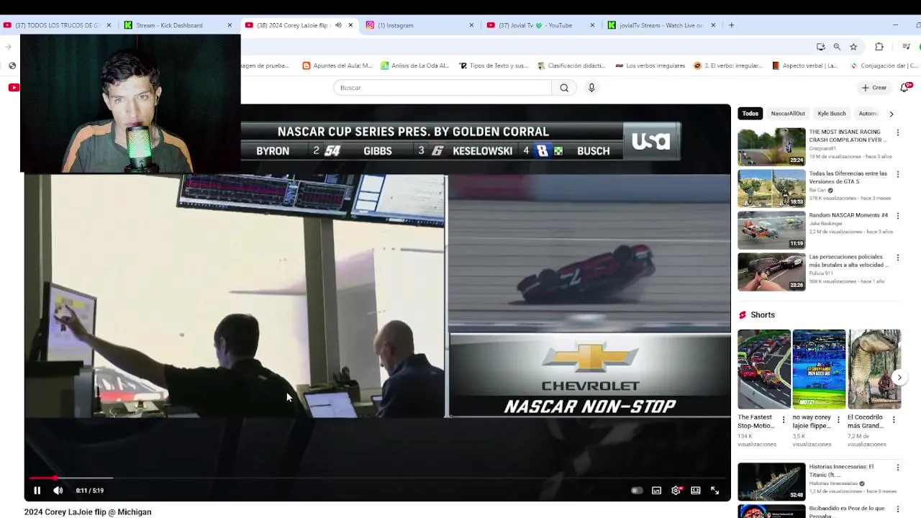
Task: Open options for The Fastest Stop-Motion short
Action: click(x=784, y=420)
